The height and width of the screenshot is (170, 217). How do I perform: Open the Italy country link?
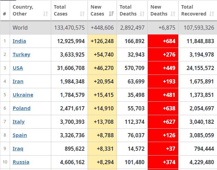pos(19,122)
